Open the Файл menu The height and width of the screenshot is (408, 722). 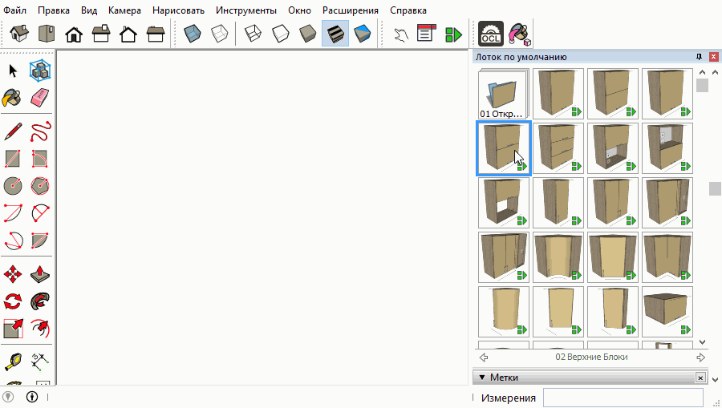pos(14,10)
